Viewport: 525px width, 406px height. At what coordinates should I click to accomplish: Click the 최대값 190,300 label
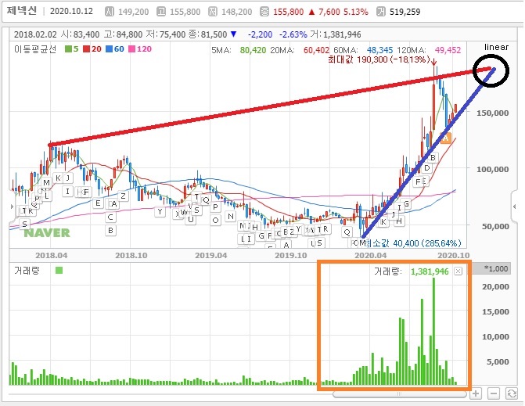379,60
